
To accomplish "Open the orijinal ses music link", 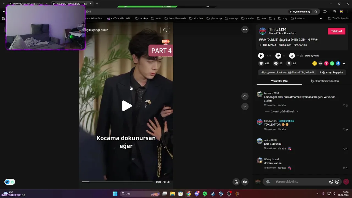I will tap(285, 45).
